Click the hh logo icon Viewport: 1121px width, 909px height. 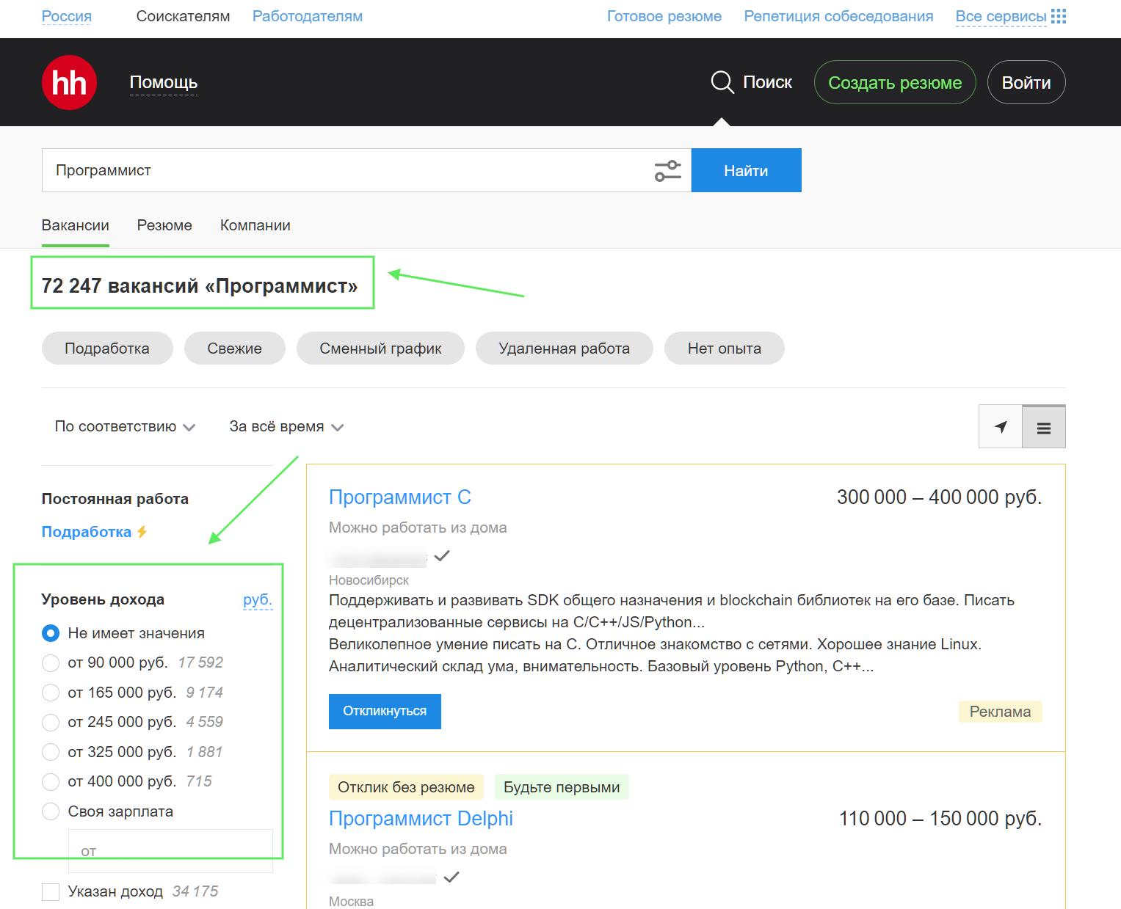click(x=69, y=82)
